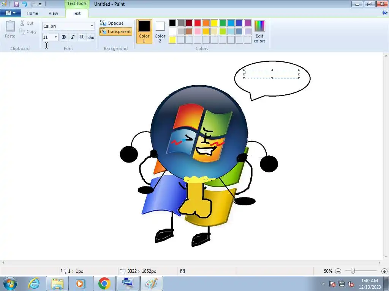Expand Customize Quick Access Toolbar arrow
Screen dimensions: 389x291
[x=40, y=4]
